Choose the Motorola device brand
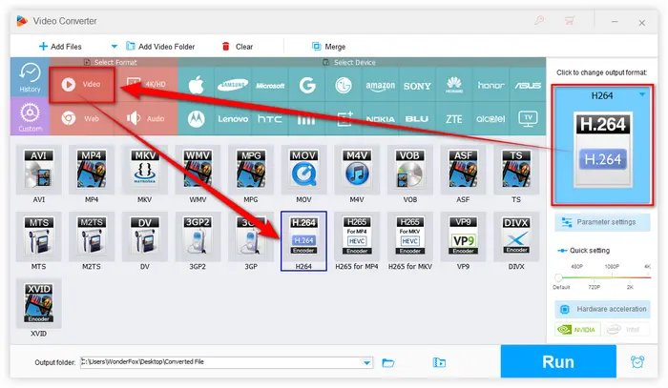Image resolution: width=668 pixels, height=388 pixels. pos(196,119)
